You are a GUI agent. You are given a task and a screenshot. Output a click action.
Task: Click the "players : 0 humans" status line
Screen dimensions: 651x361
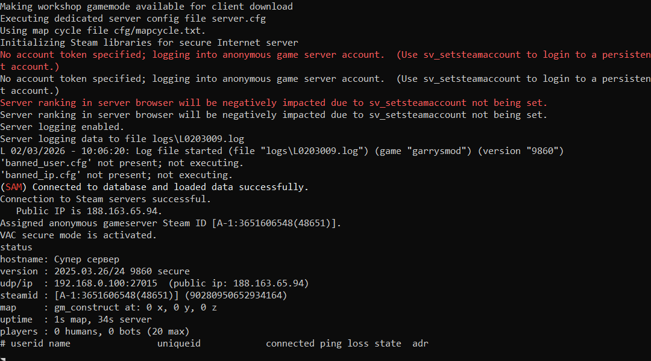pyautogui.click(x=95, y=332)
